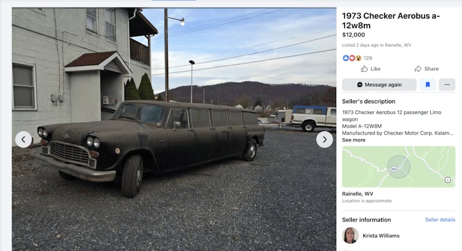Image resolution: width=462 pixels, height=251 pixels.
Task: Open the map info icon
Action: 448,180
